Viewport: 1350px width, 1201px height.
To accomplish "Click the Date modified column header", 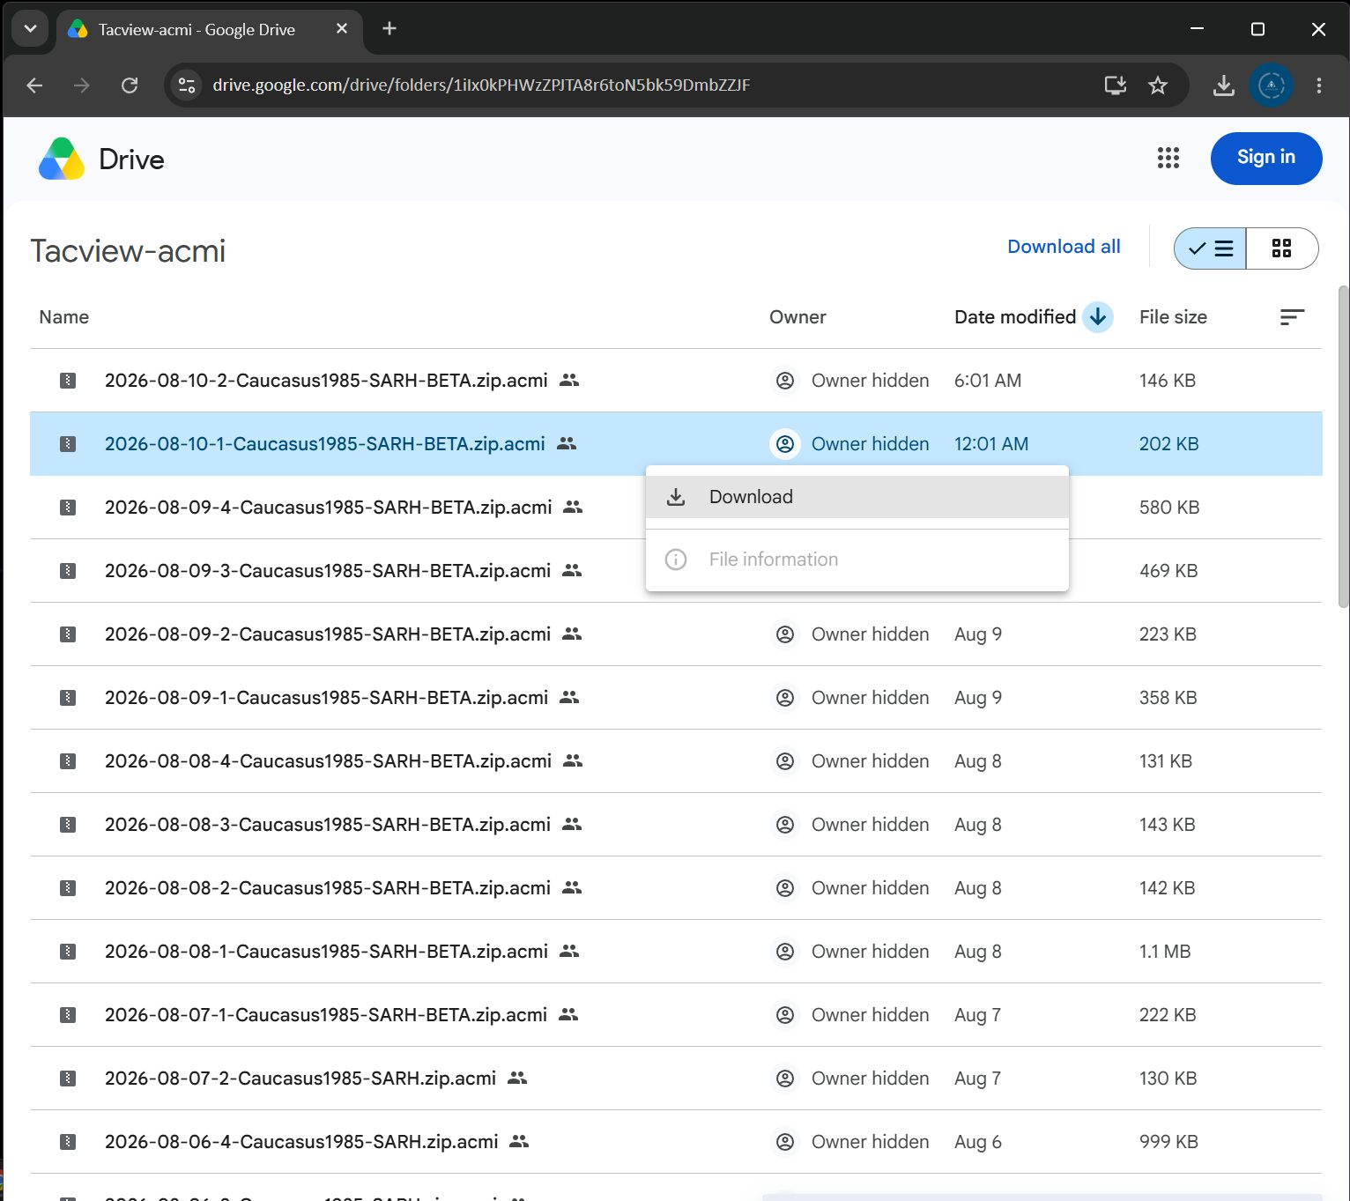I will pos(1015,317).
